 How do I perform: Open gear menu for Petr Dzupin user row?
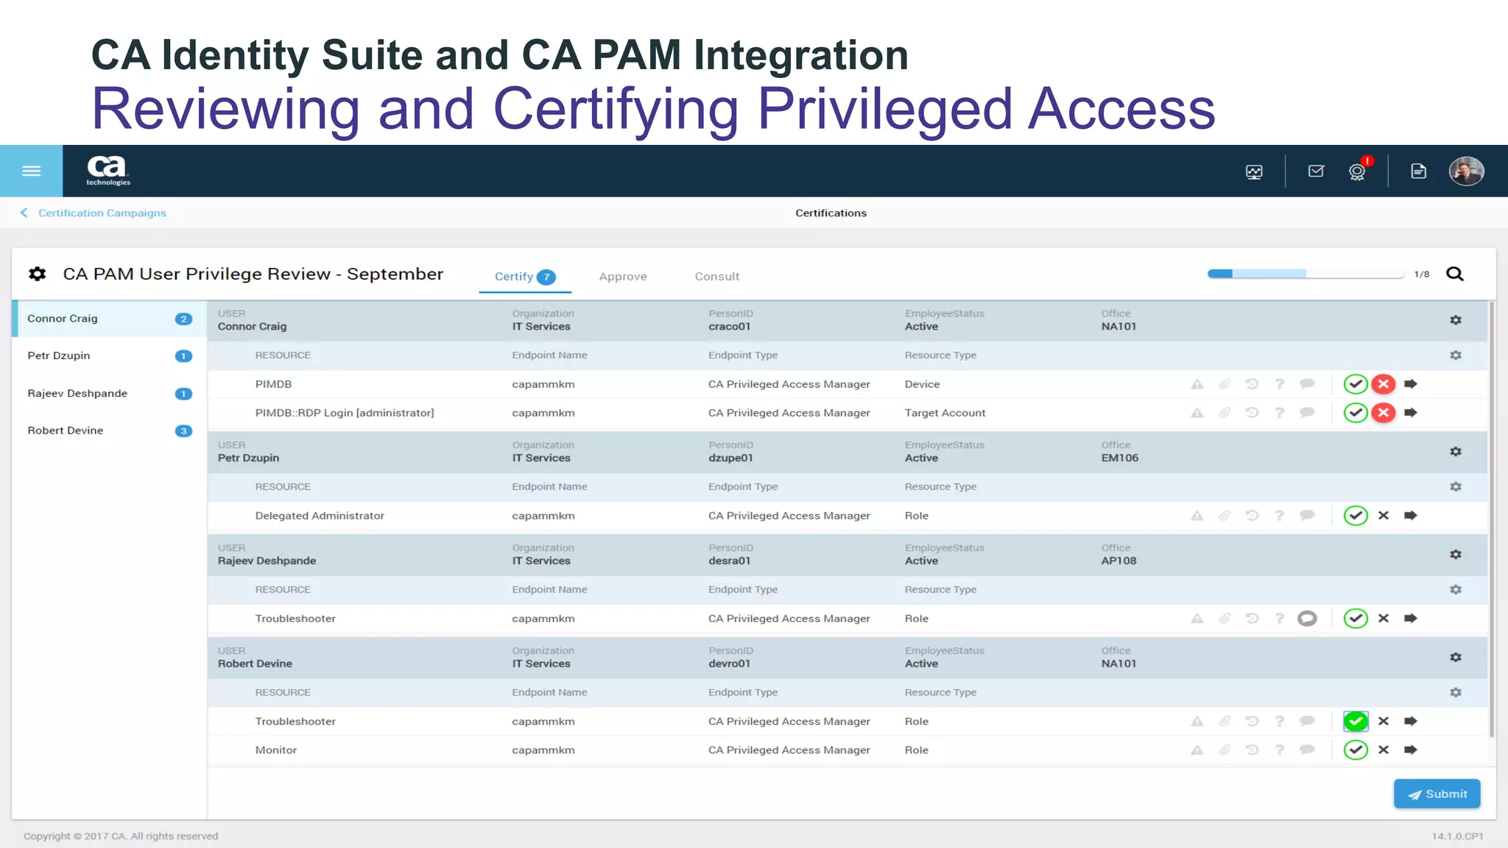pos(1456,452)
